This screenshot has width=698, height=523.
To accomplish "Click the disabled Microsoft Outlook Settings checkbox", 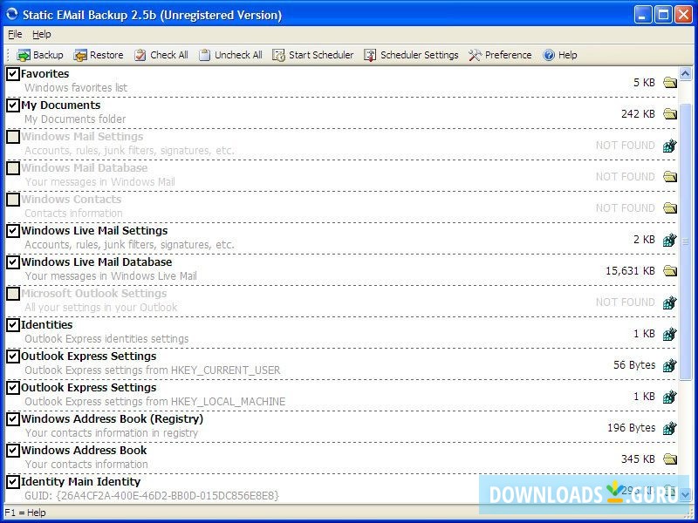I will [x=13, y=294].
